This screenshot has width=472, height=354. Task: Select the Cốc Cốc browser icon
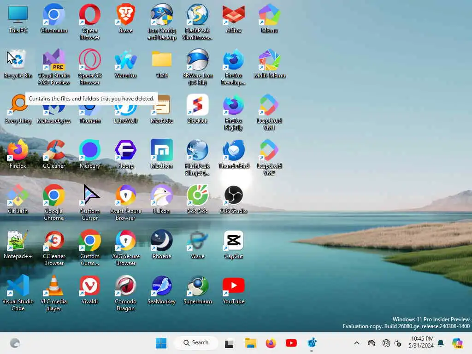(x=197, y=199)
